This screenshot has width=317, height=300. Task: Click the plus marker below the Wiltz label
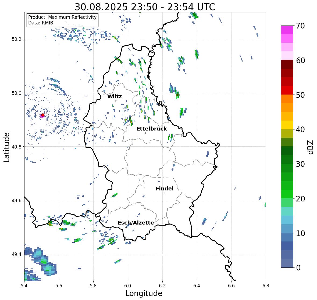[116, 101]
